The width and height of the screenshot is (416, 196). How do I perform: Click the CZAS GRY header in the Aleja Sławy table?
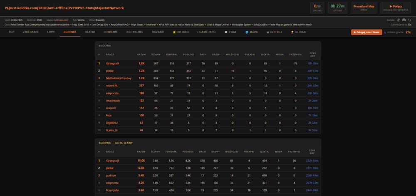point(312,152)
